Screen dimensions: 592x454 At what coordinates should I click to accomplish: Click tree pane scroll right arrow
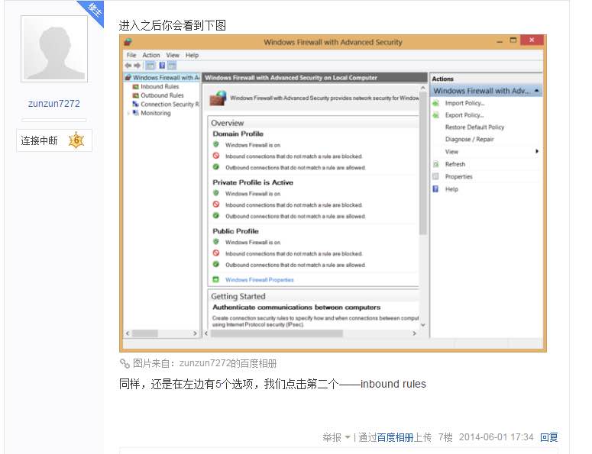(x=195, y=333)
